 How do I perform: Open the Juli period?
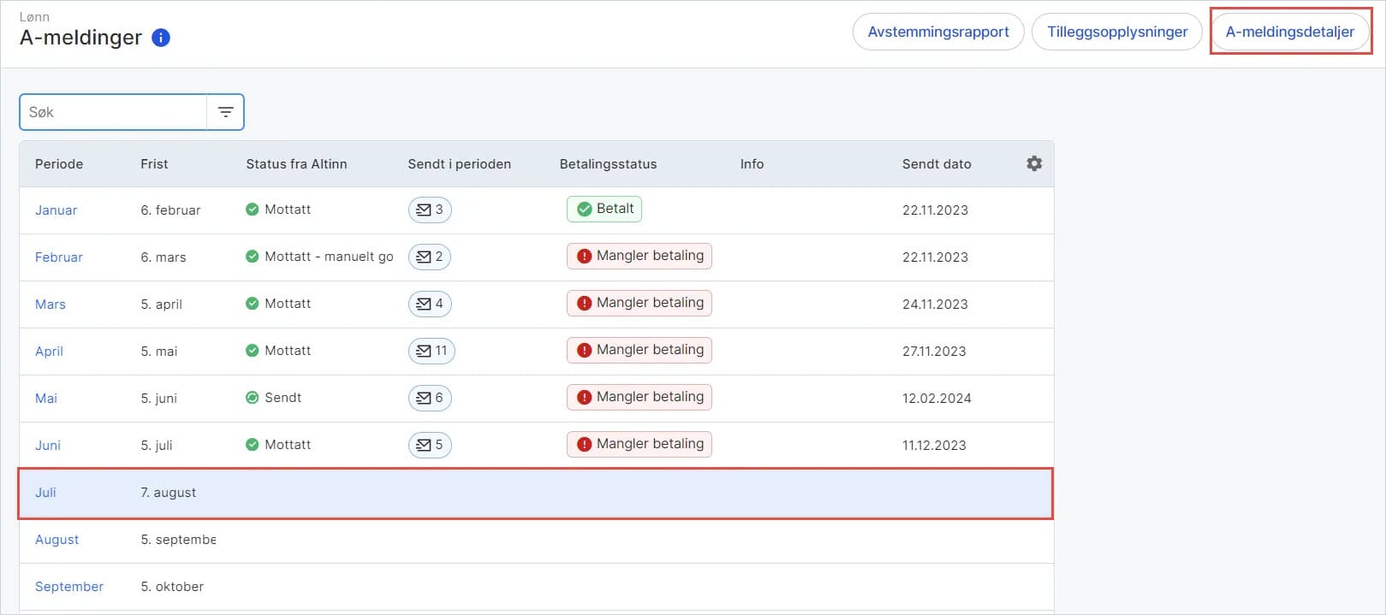click(45, 493)
